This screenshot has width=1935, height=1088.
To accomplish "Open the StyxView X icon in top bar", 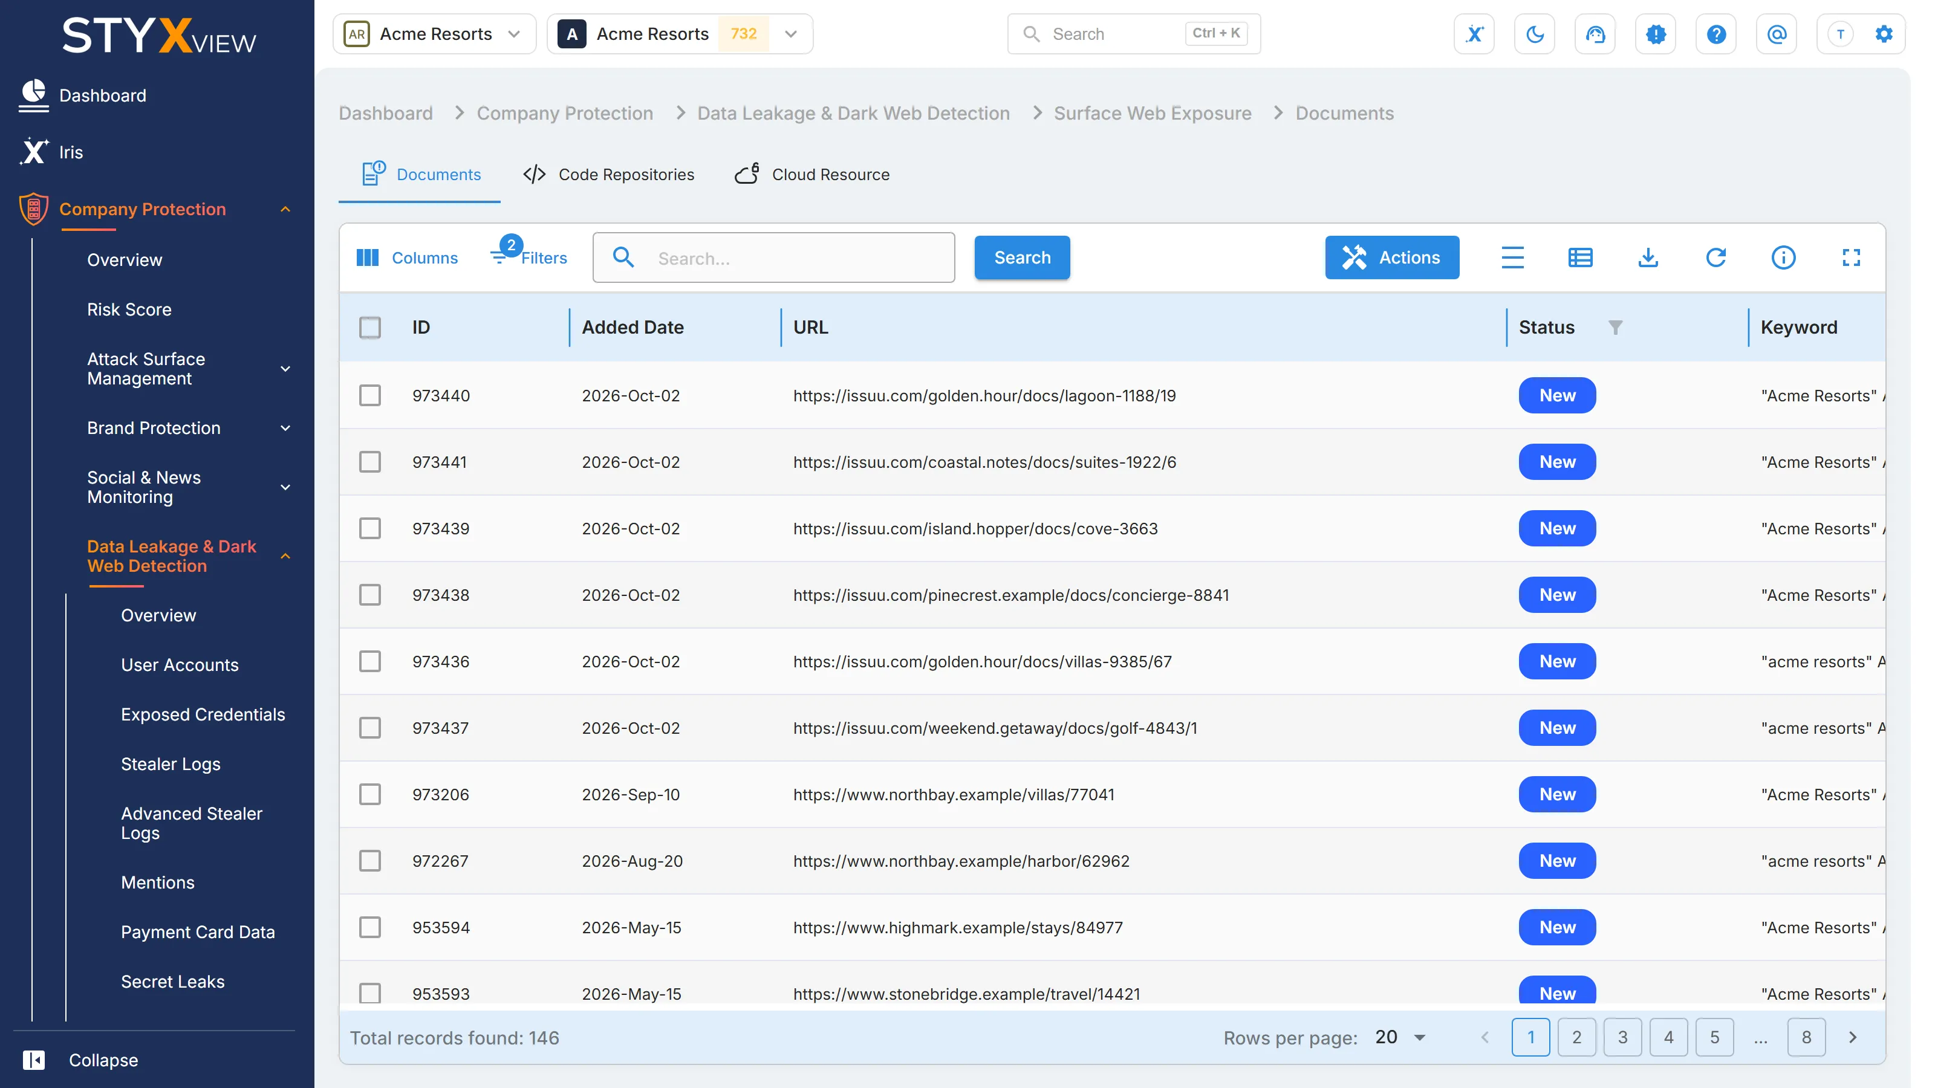I will [x=1474, y=34].
